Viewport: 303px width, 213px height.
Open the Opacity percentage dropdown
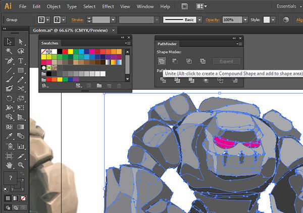click(x=244, y=20)
